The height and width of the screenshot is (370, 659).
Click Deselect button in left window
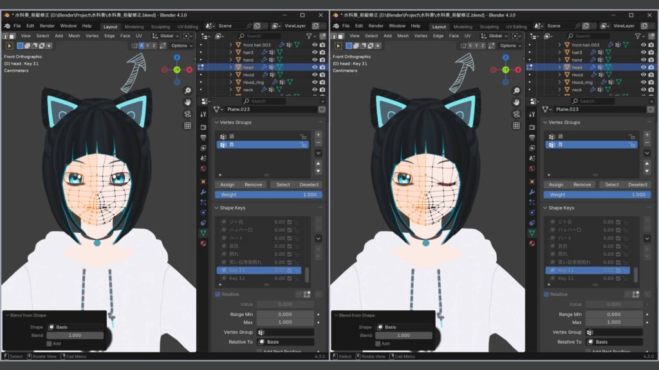click(309, 184)
